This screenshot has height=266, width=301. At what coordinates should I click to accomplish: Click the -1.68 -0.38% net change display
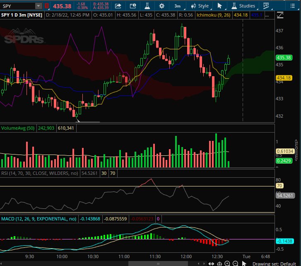pos(82,6)
